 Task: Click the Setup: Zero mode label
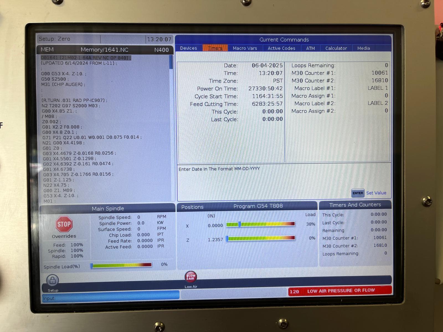54,39
